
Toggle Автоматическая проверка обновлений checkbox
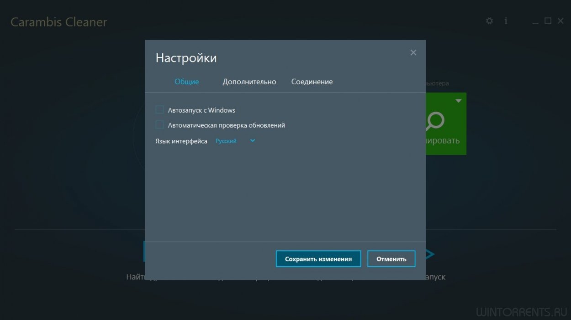159,125
